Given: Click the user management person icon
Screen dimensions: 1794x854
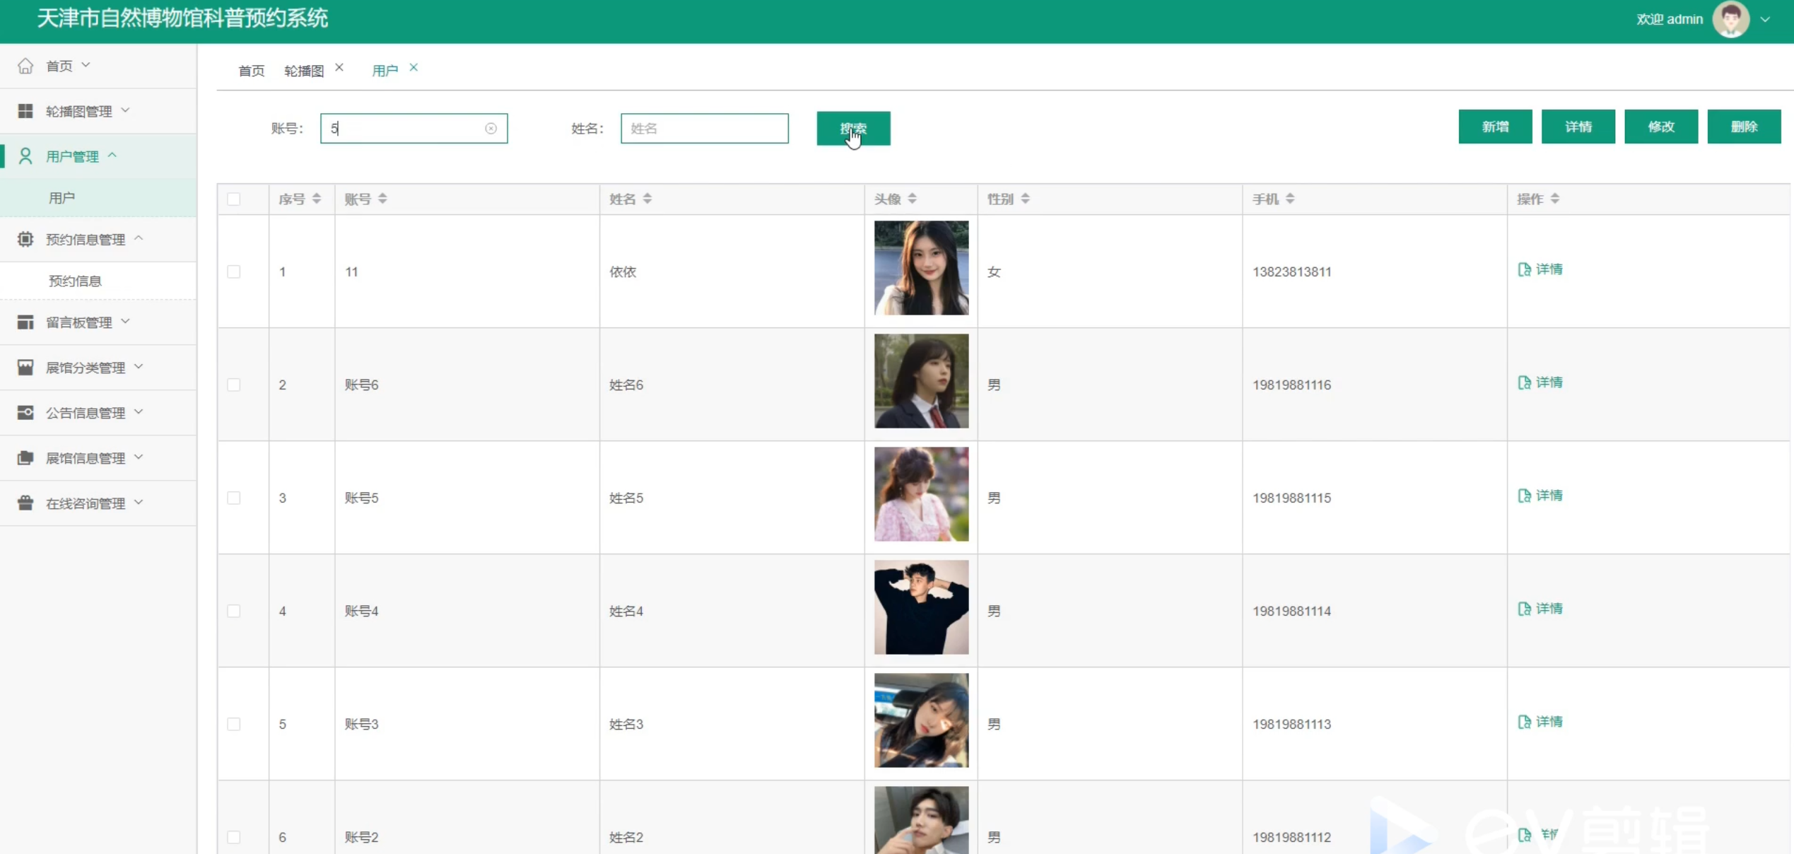Looking at the screenshot, I should [x=25, y=156].
